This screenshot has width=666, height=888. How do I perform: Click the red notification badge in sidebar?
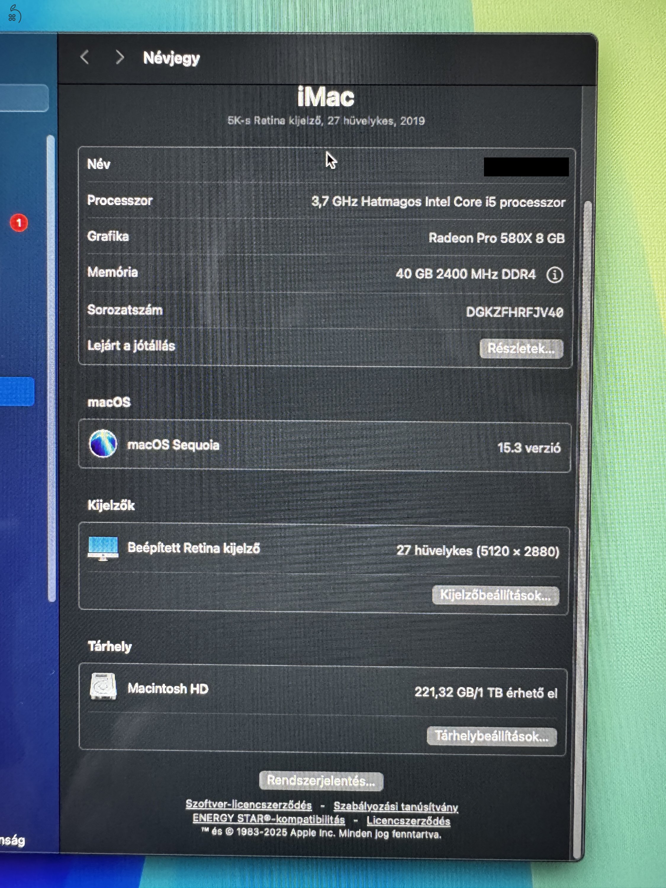pyautogui.click(x=19, y=223)
